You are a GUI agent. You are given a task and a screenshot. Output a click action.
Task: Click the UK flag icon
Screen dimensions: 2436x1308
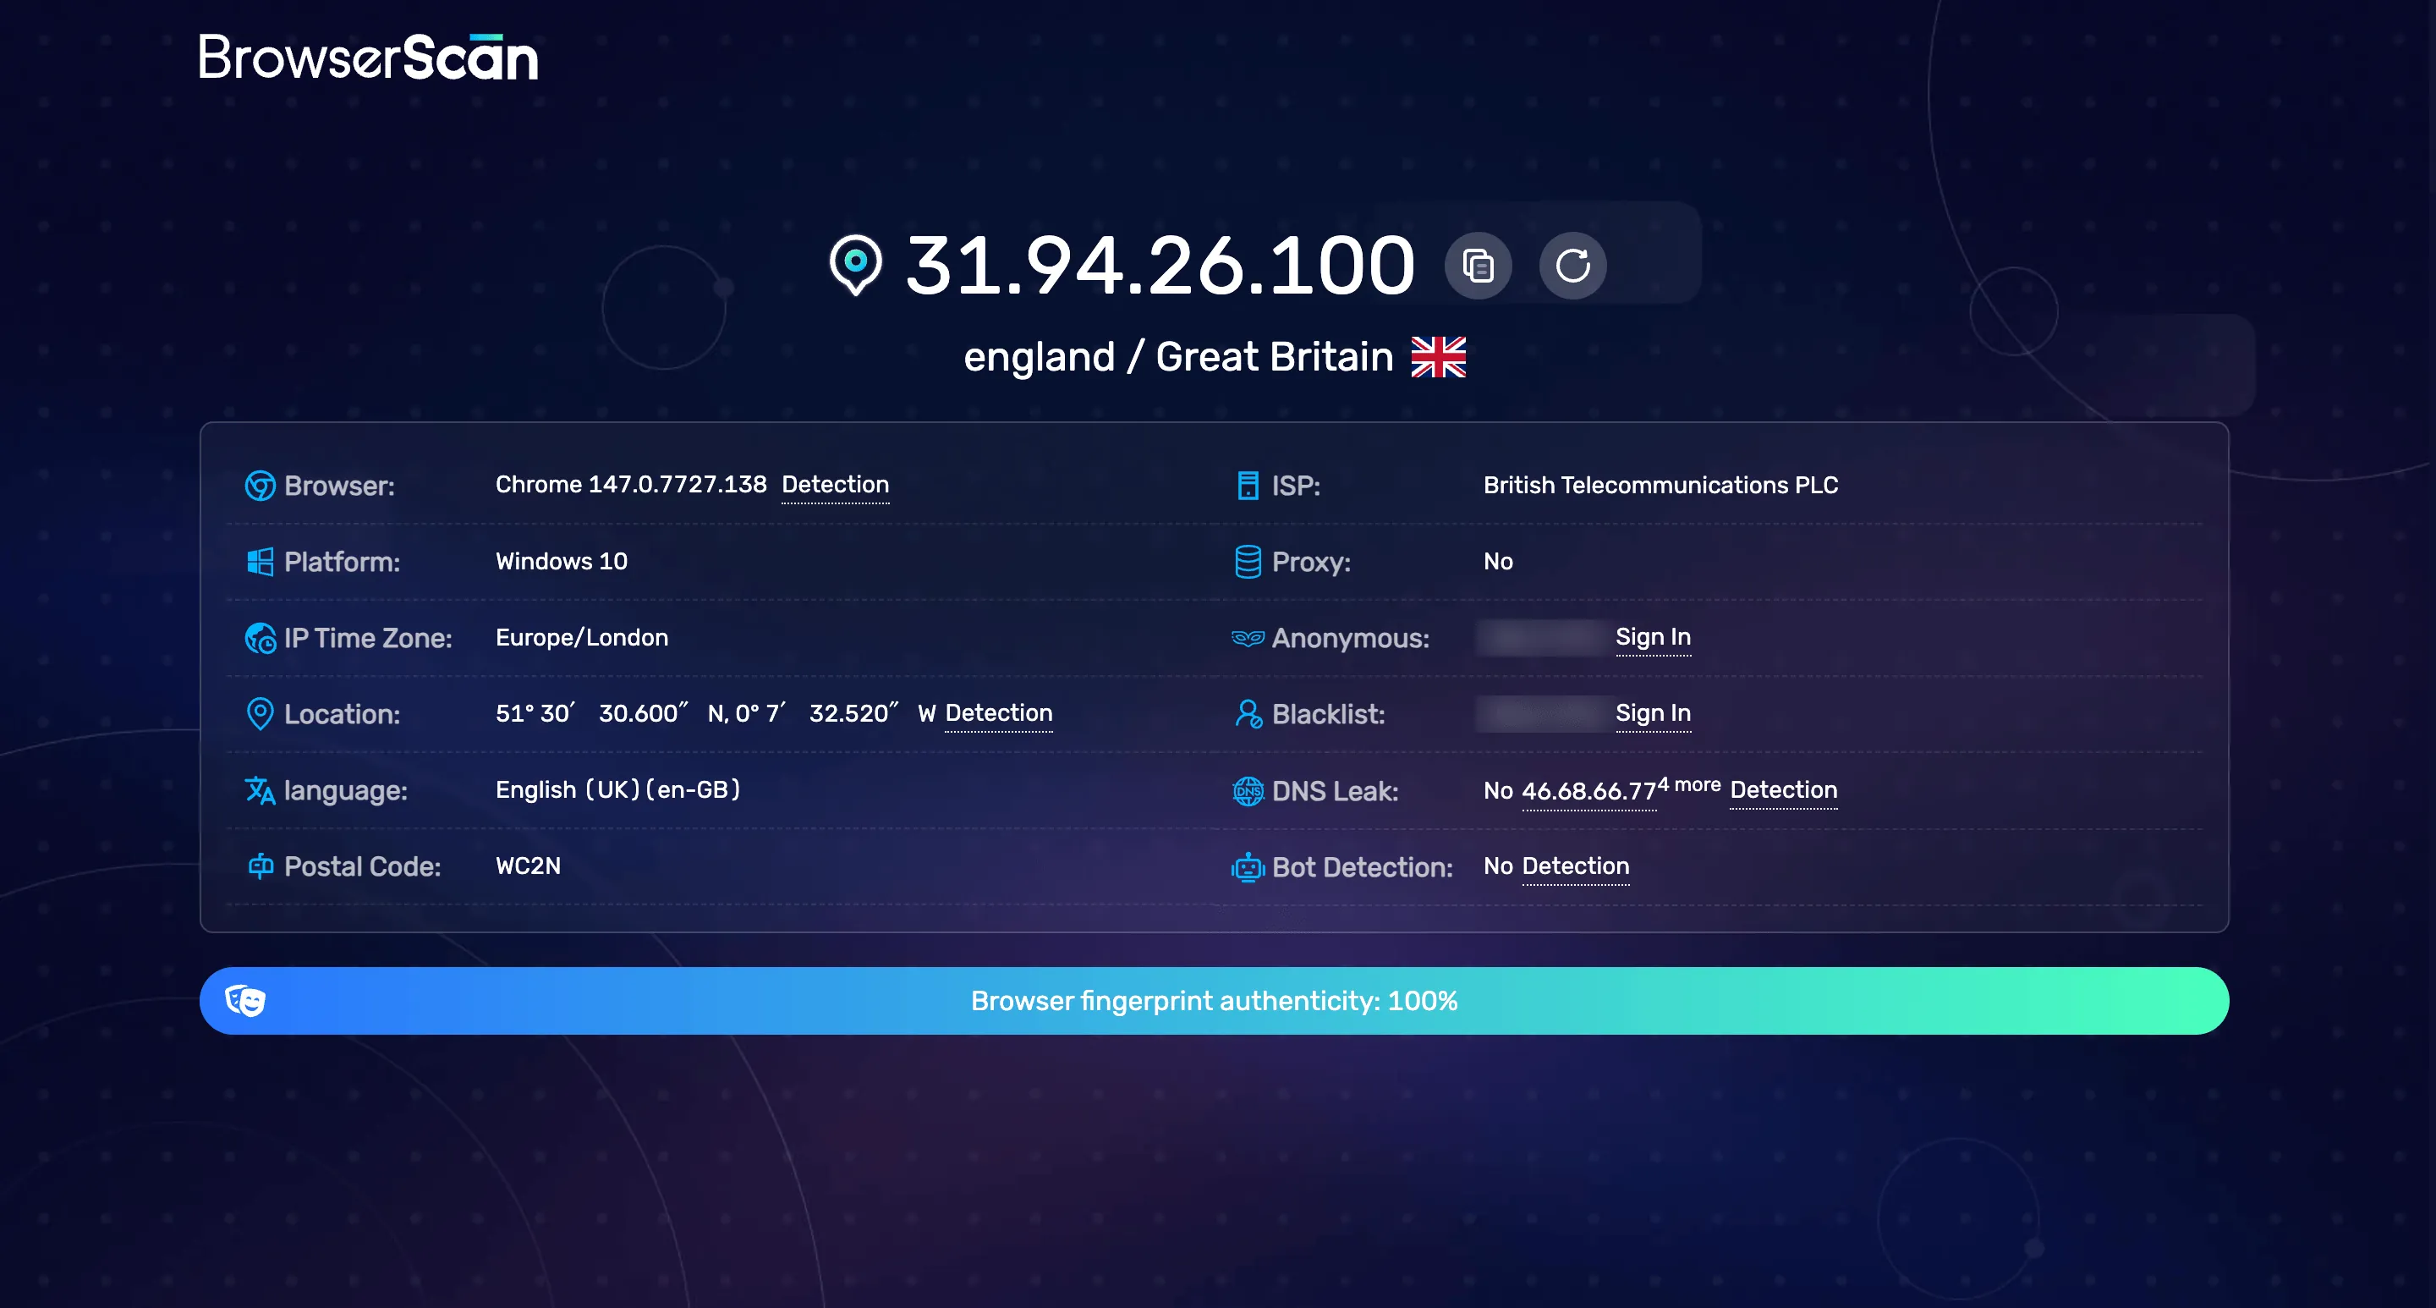(1438, 356)
